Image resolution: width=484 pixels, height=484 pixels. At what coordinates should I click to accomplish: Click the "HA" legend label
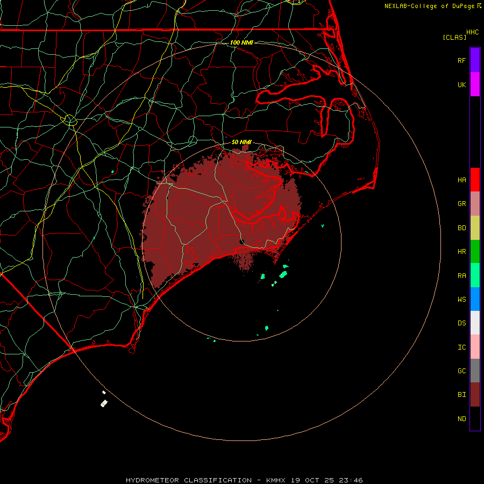point(461,180)
